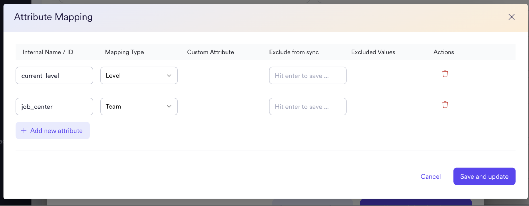This screenshot has height=206, width=529.
Task: Click the Actions column header
Action: (x=443, y=52)
